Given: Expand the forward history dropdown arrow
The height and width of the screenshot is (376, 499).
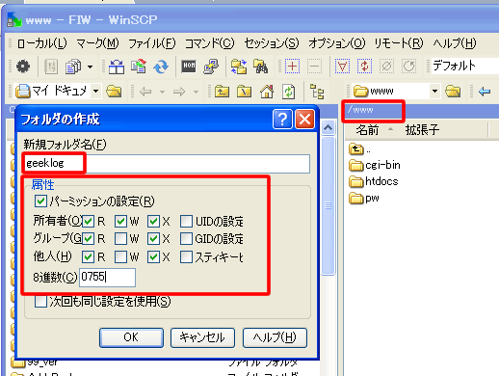Looking at the screenshot, I should (x=196, y=93).
